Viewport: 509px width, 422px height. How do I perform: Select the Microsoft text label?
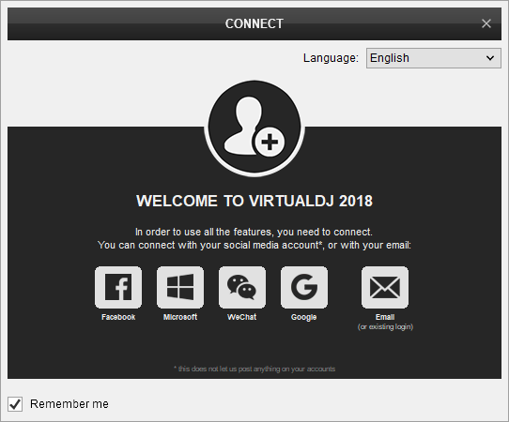pyautogui.click(x=180, y=317)
